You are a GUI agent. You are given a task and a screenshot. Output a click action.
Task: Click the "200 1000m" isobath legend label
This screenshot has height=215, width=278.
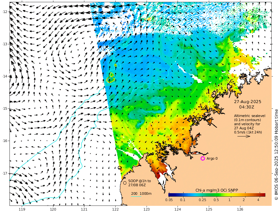141,193
